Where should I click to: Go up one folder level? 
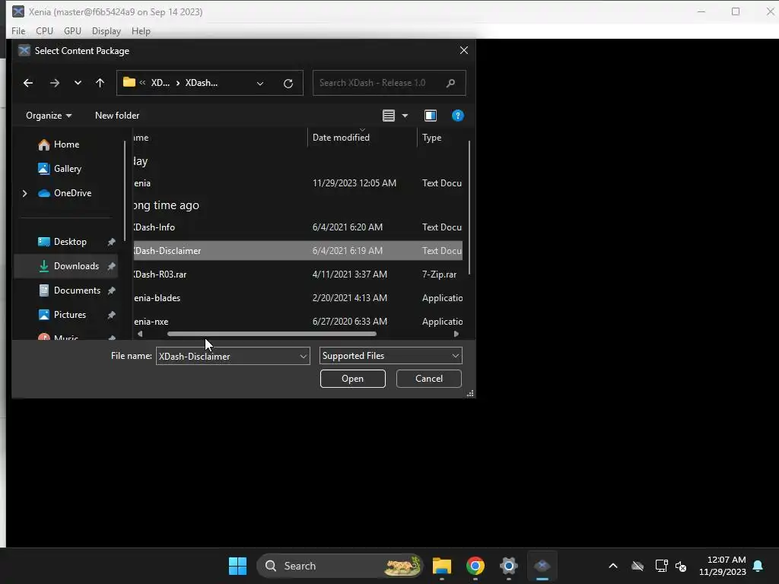100,83
